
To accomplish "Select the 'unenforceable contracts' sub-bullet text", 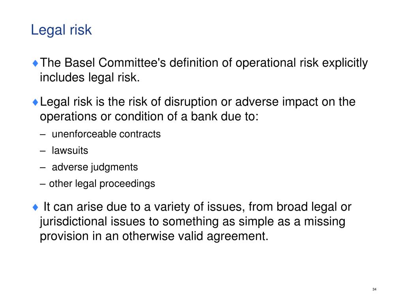I will pos(106,134).
